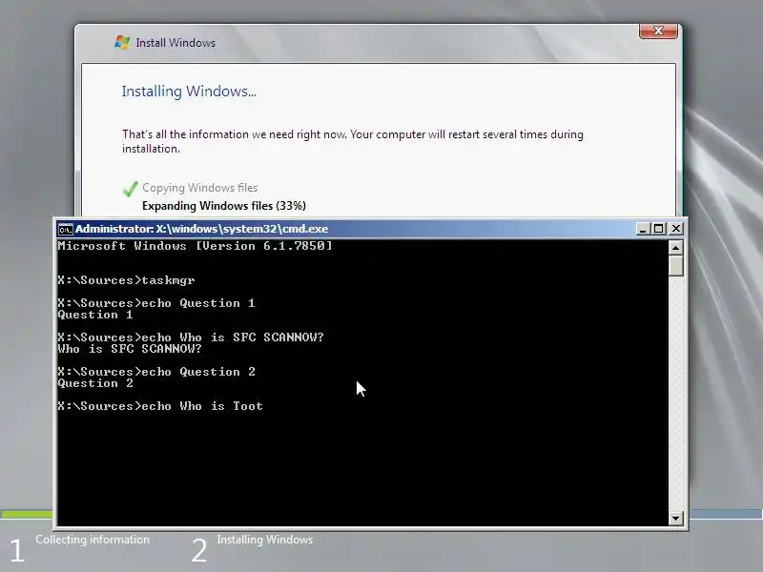Click the command prompt scrollbar up arrow
The image size is (763, 572).
click(x=675, y=248)
